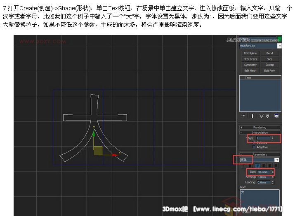
Task: Click the FFD 2x2x2 modifier button
Action: (x=250, y=59)
